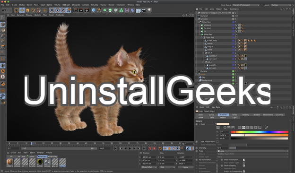Activate the Scale tool
The width and height of the screenshot is (295, 173).
click(27, 10)
